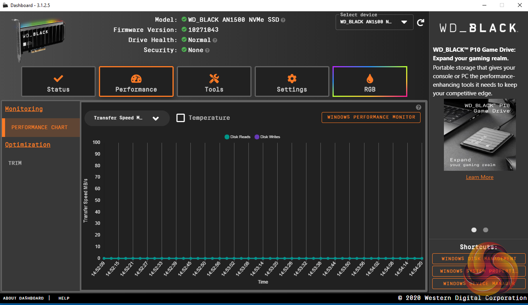The width and height of the screenshot is (528, 305).
Task: Click the Drive Health value Normal
Action: (x=199, y=40)
